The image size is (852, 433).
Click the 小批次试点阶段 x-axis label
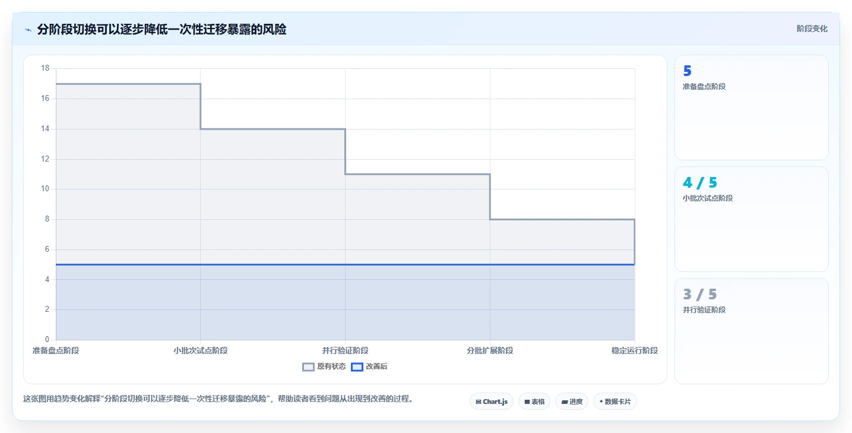tap(201, 350)
